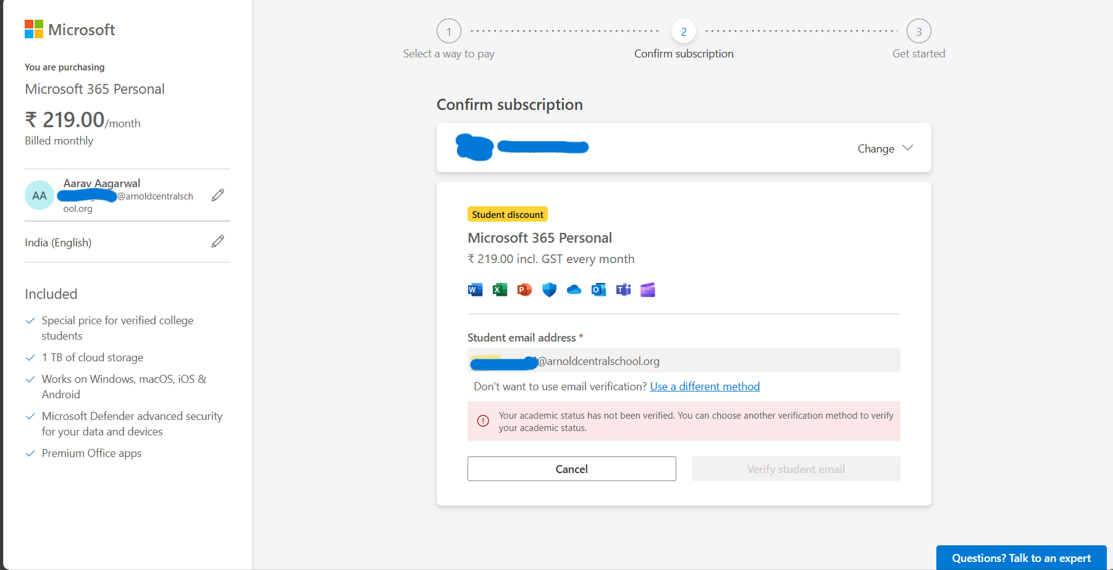Click the Included section heading

51,294
